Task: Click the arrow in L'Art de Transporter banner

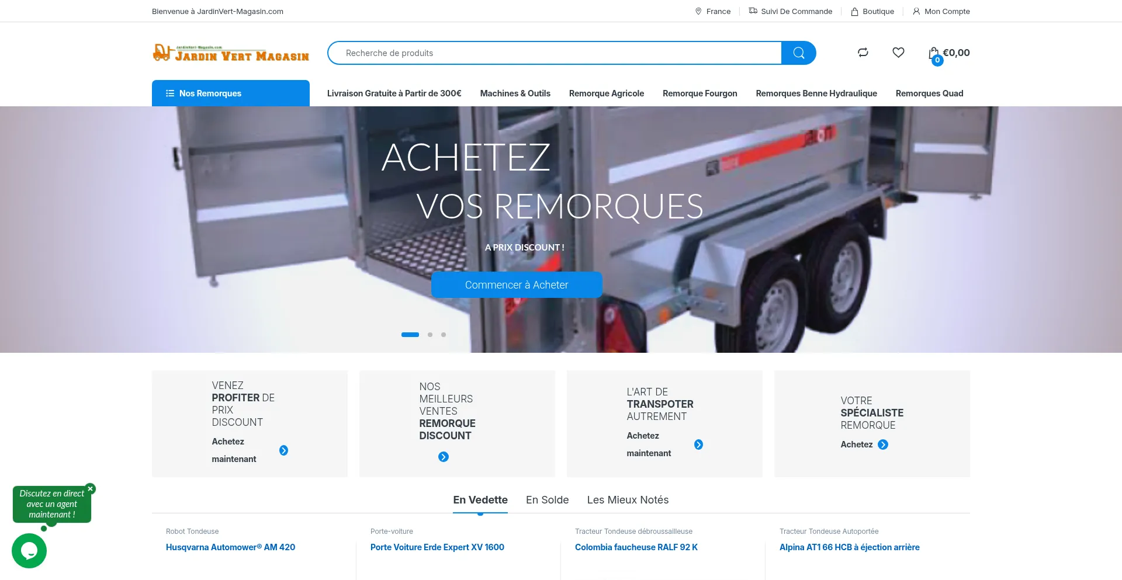Action: (x=698, y=444)
